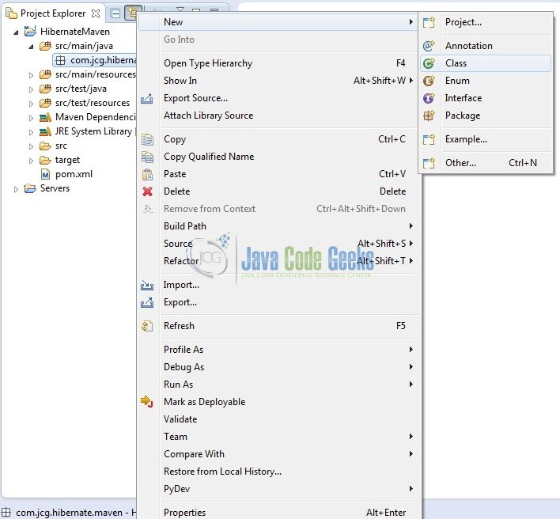Choose Properties from context menu
This screenshot has width=560, height=519.
(x=278, y=513)
